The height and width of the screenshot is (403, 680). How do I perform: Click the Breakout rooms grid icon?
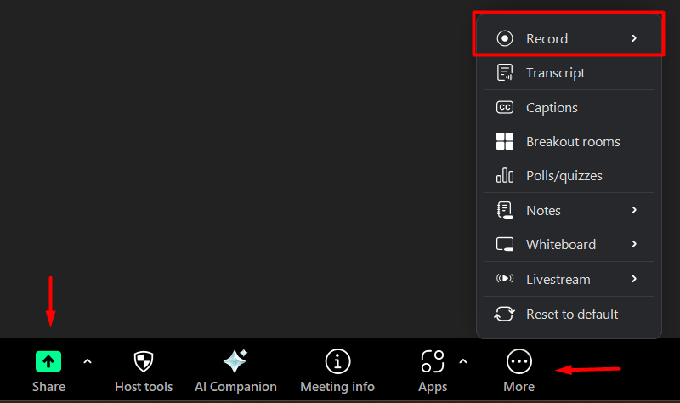click(x=505, y=141)
